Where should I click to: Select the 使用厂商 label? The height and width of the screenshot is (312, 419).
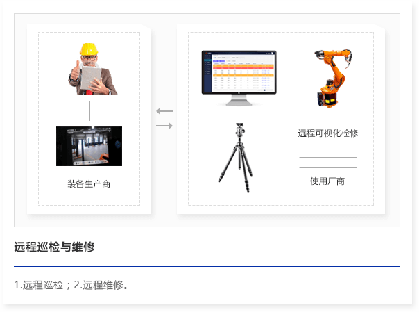point(327,181)
